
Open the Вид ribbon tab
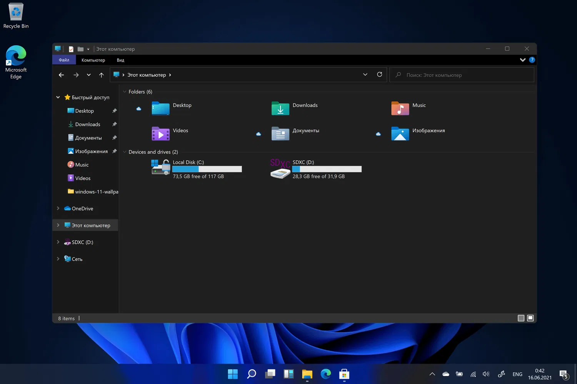pos(120,60)
